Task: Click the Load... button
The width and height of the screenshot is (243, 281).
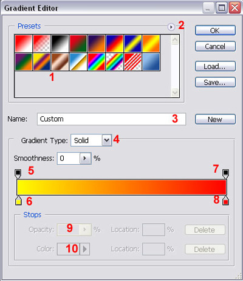Action: coord(215,66)
